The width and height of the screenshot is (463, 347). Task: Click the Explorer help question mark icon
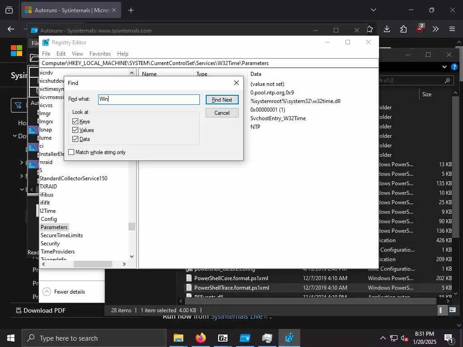454,67
